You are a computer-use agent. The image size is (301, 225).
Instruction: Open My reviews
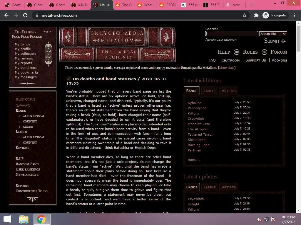(24, 58)
